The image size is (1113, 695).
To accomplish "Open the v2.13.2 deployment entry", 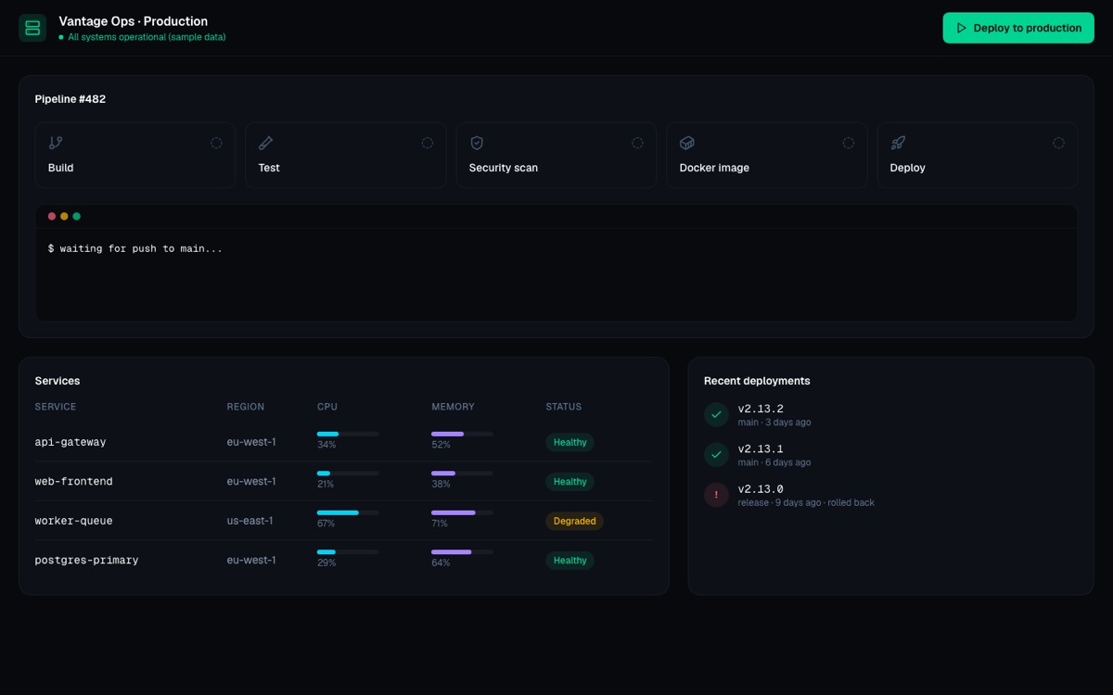I will [890, 414].
